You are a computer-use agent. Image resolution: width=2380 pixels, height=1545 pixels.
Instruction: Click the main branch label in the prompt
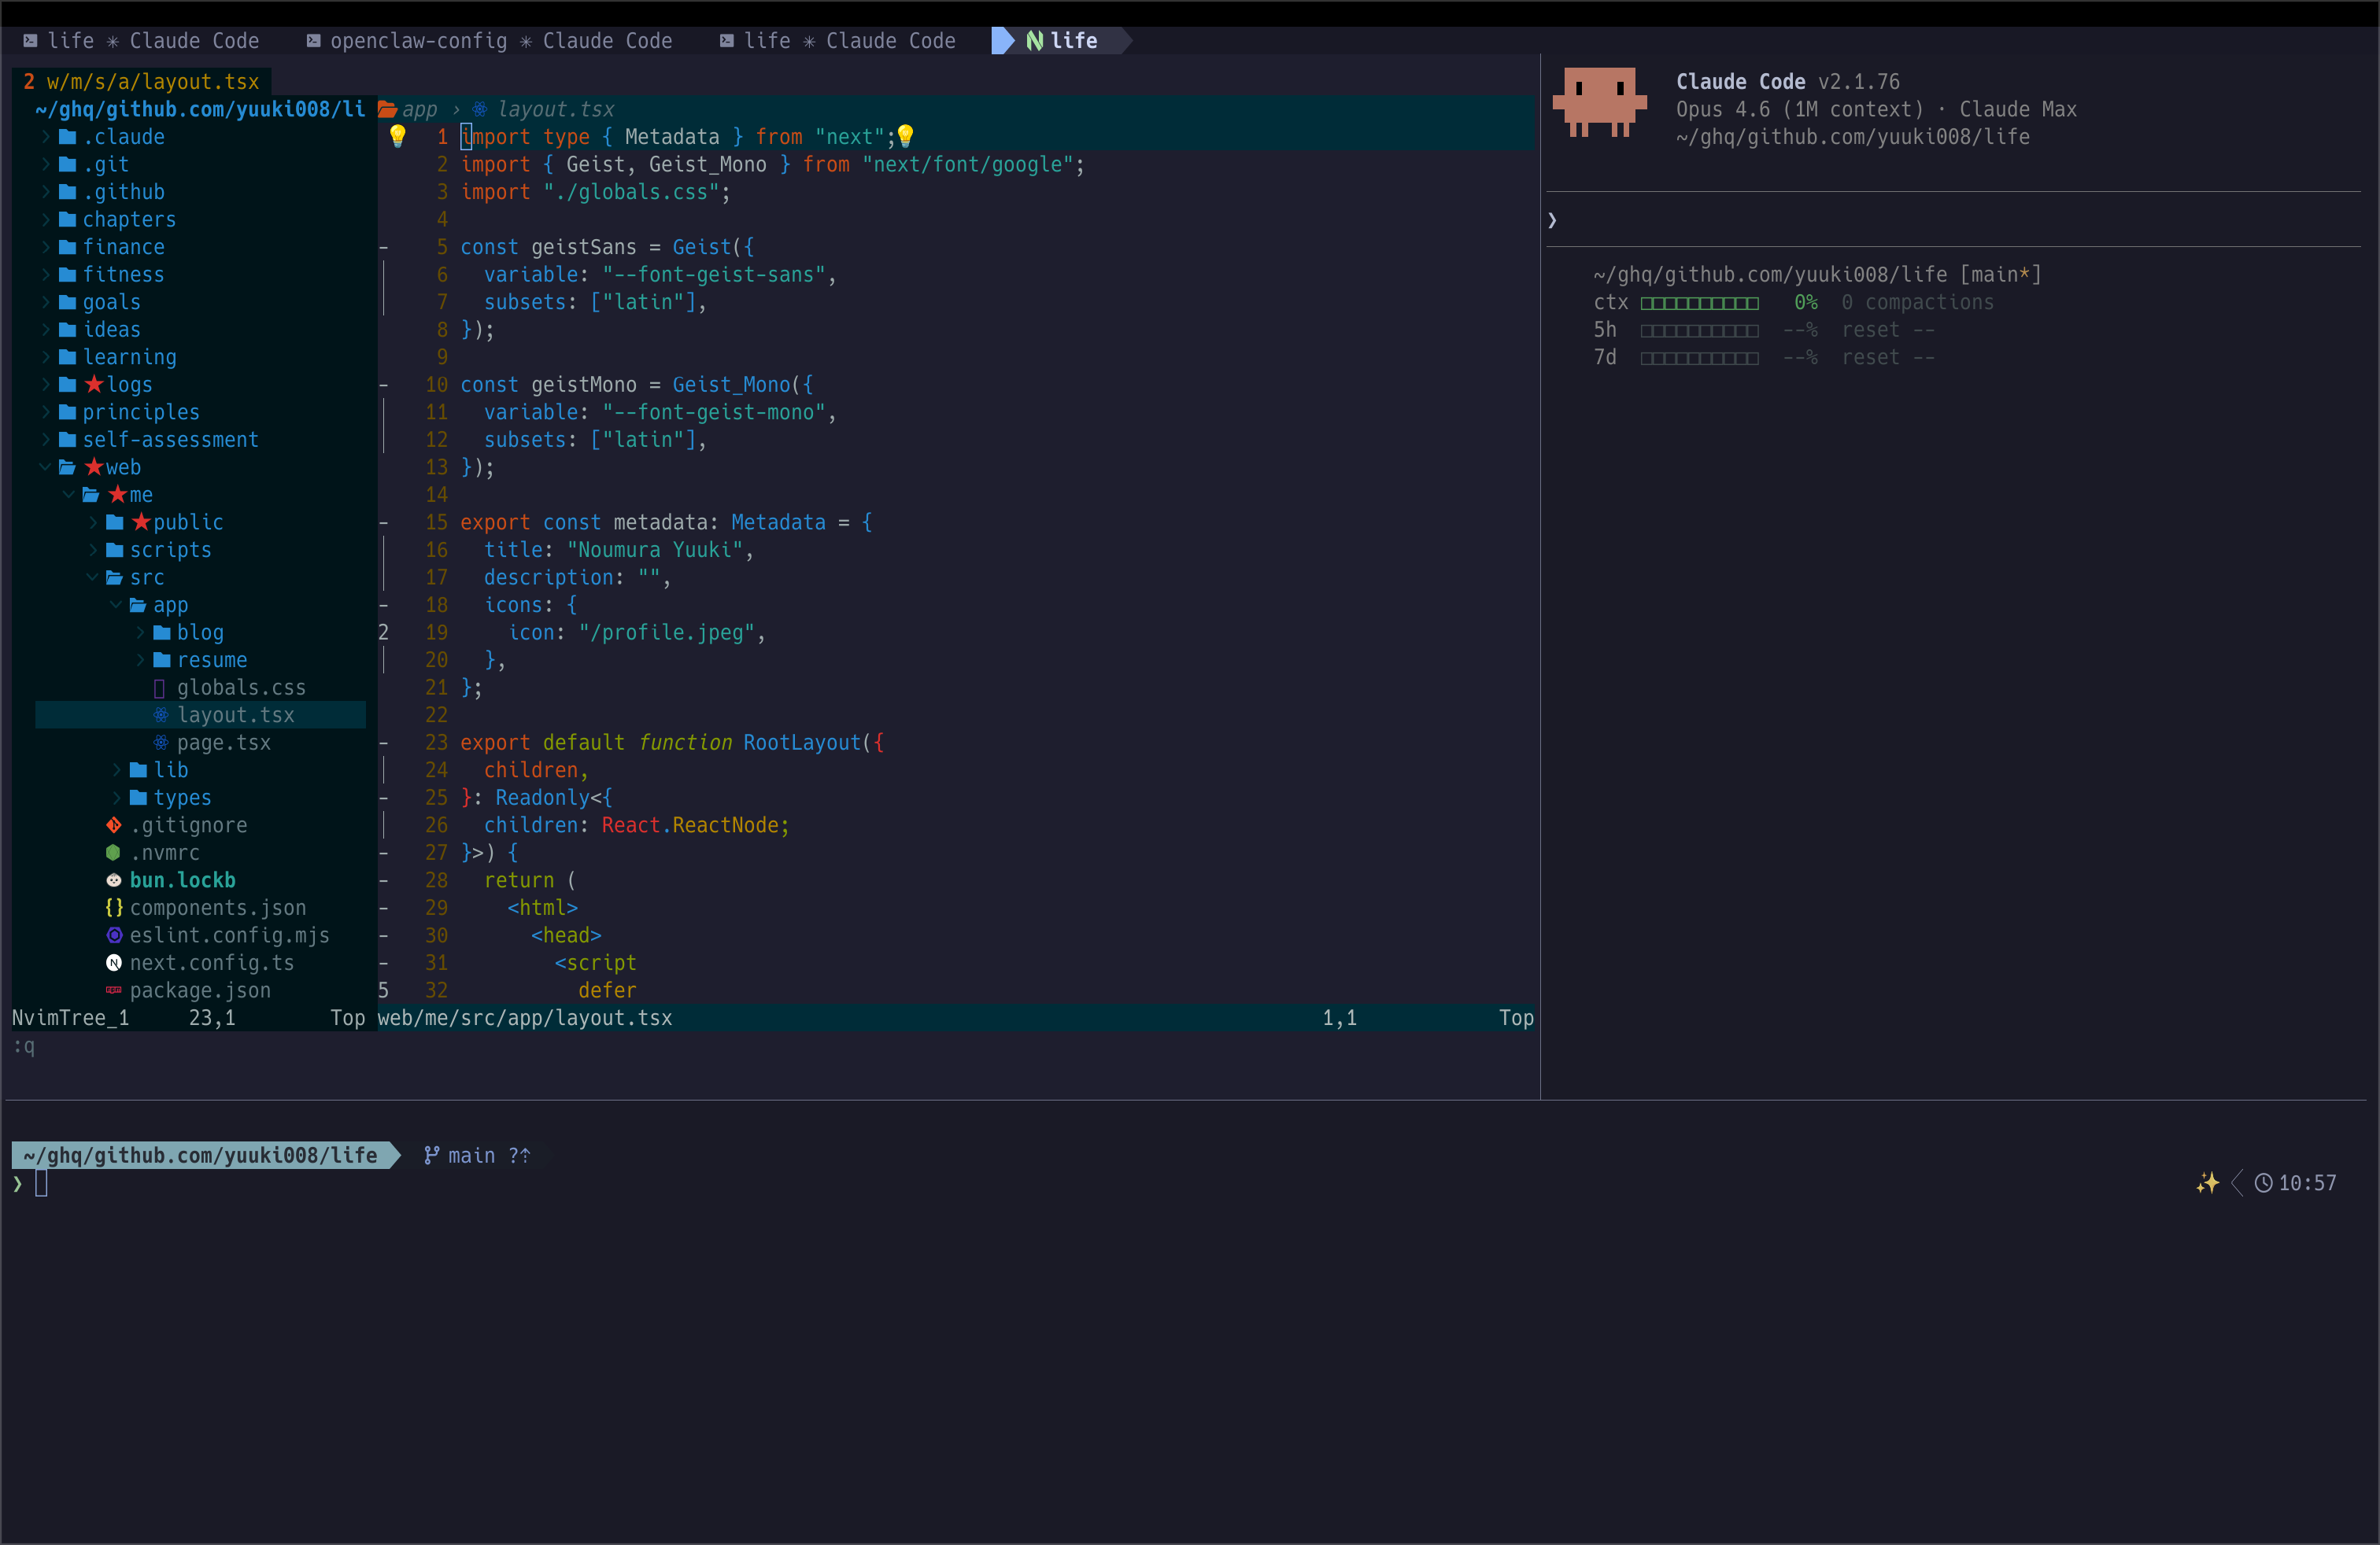(x=471, y=1156)
